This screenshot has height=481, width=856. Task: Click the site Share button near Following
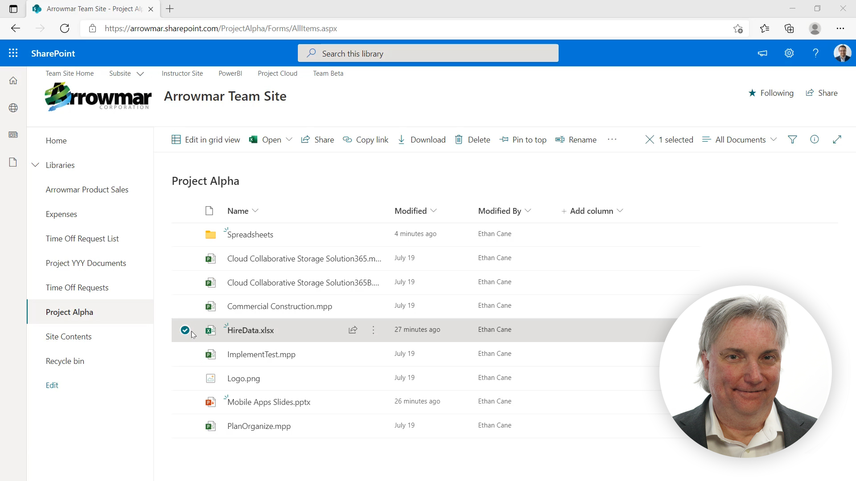click(822, 93)
